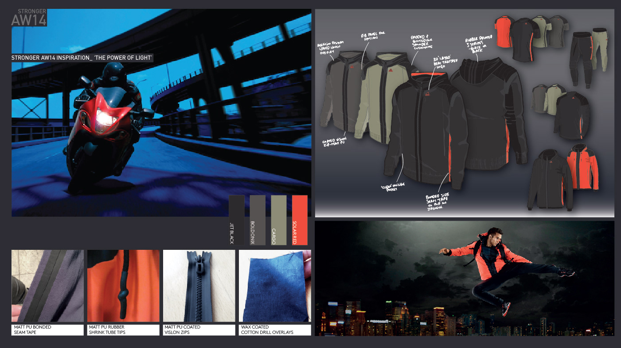Open the black Vislon zip photo

[x=199, y=286]
